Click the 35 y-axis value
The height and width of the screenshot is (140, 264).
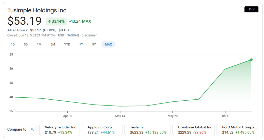[x=11, y=111]
